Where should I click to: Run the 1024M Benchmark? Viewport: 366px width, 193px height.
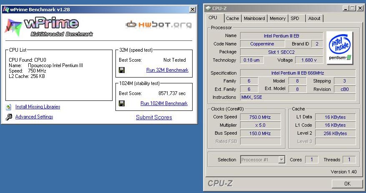tap(164, 103)
